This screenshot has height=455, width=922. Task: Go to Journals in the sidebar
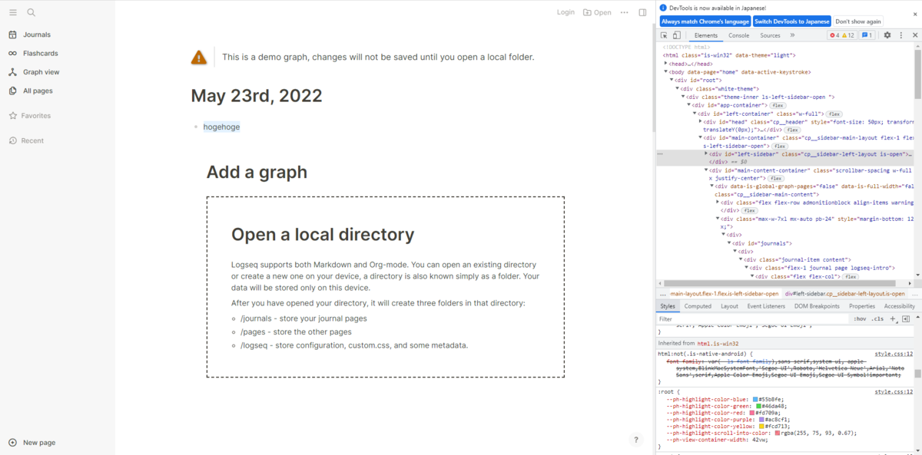(x=36, y=35)
